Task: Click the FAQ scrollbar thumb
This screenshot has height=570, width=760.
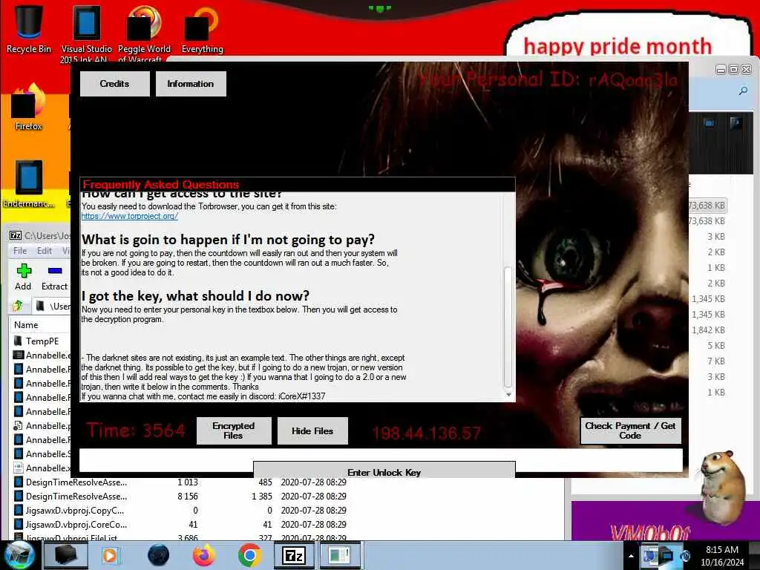Action: [x=508, y=326]
